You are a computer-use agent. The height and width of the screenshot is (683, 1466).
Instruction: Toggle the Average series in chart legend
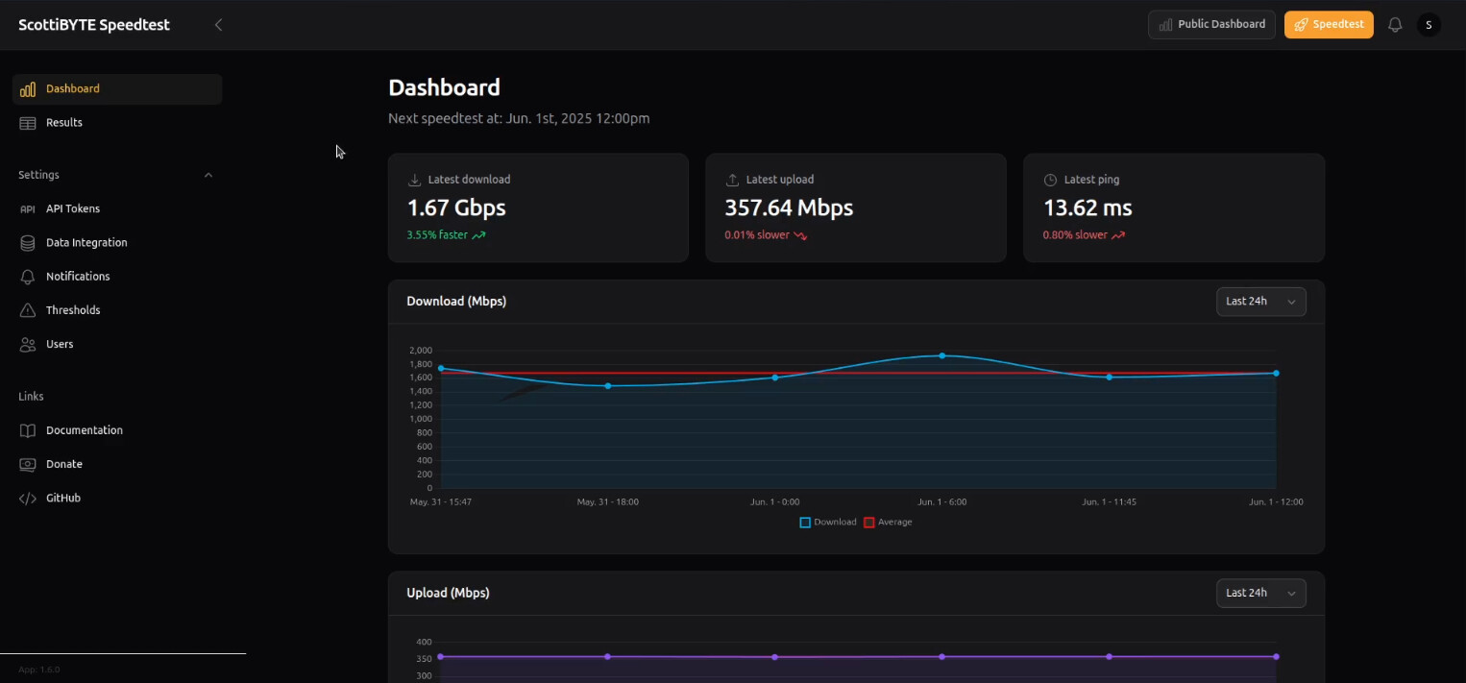coord(888,523)
